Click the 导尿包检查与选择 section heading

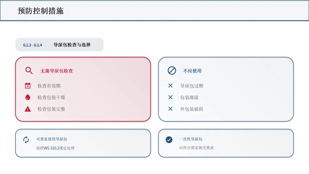pos(72,45)
